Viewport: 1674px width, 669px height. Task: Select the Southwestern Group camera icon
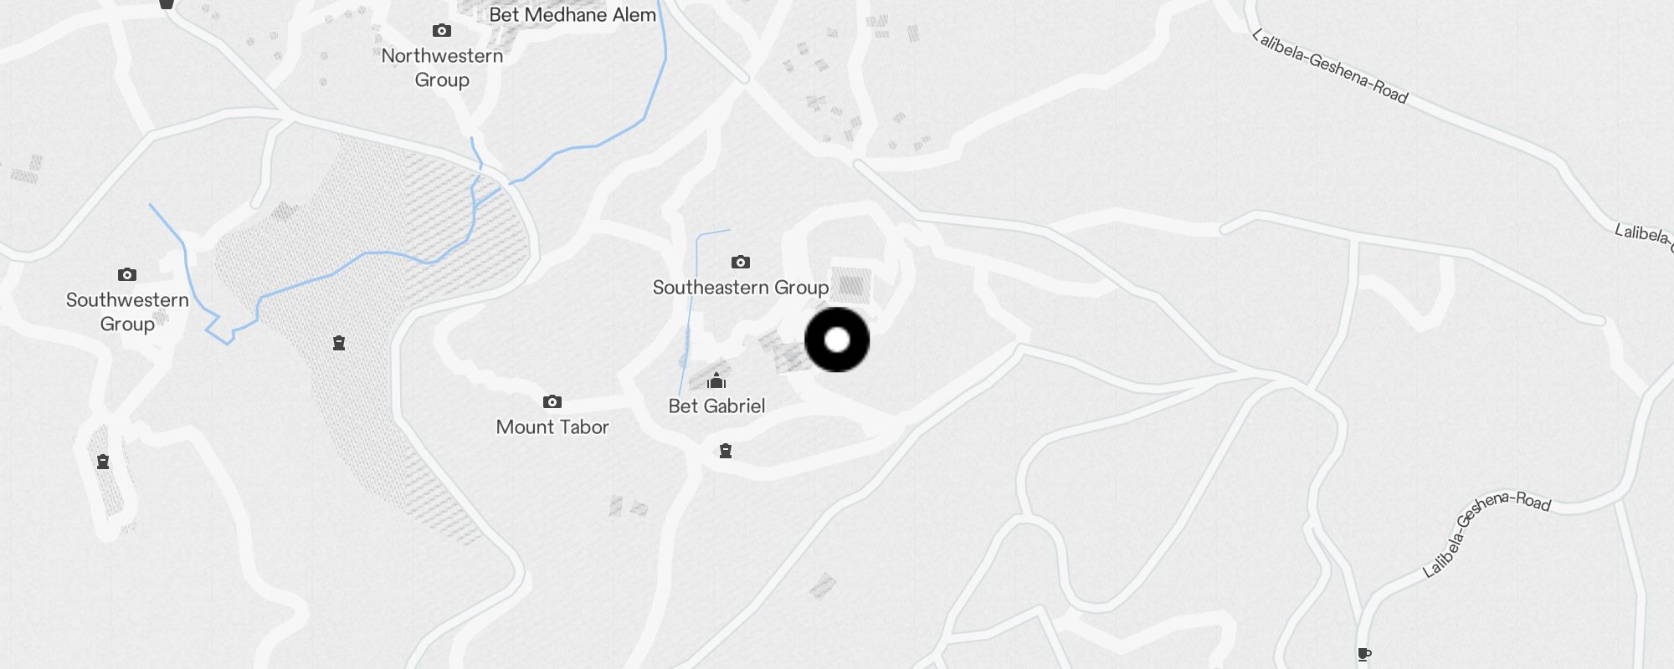(127, 274)
